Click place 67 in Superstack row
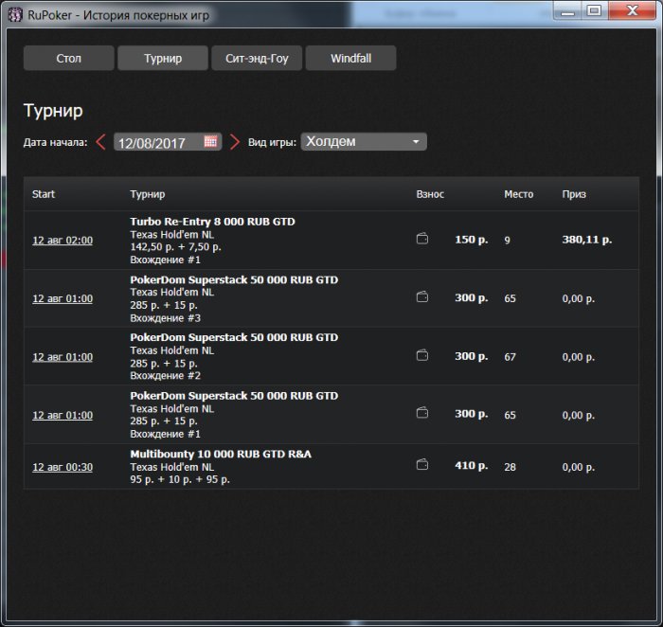Screen dimensions: 663x627 pyautogui.click(x=510, y=357)
